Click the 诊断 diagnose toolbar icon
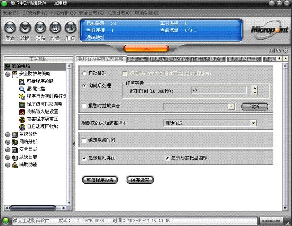This screenshot has width=292, height=226. (x=25, y=28)
